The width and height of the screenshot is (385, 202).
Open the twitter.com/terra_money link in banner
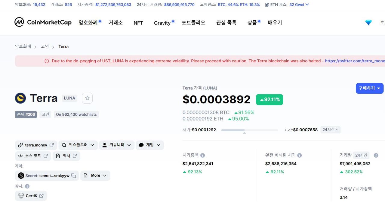355,61
